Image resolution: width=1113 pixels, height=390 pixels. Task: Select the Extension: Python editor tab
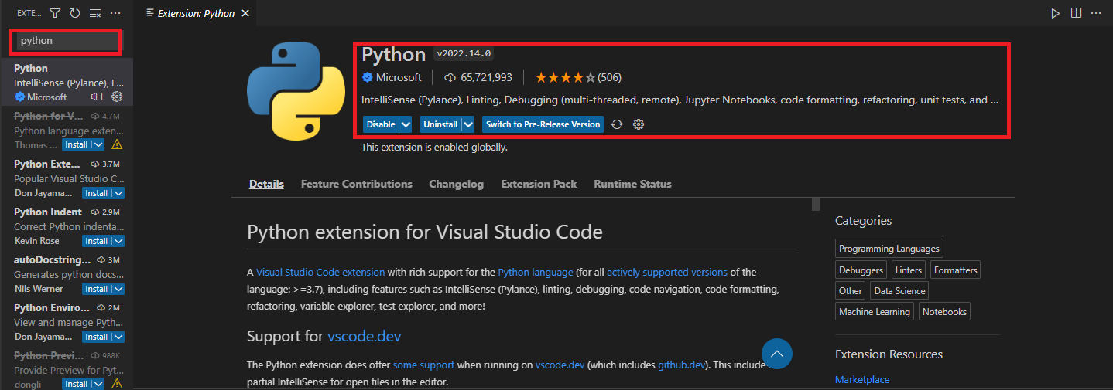[x=195, y=14]
